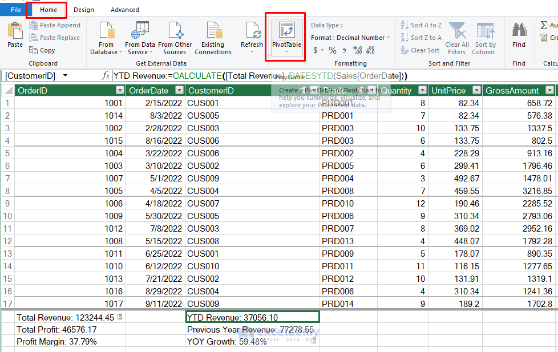Click UnitPrice cell 492.67
558x352 pixels.
pyautogui.click(x=455, y=179)
